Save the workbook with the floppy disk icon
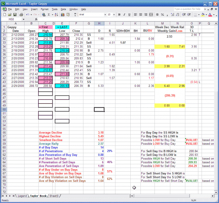Image resolution: width=219 pixels, height=203 pixels. (x=15, y=15)
